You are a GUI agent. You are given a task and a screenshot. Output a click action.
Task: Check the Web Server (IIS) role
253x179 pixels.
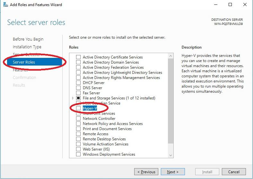click(x=78, y=149)
